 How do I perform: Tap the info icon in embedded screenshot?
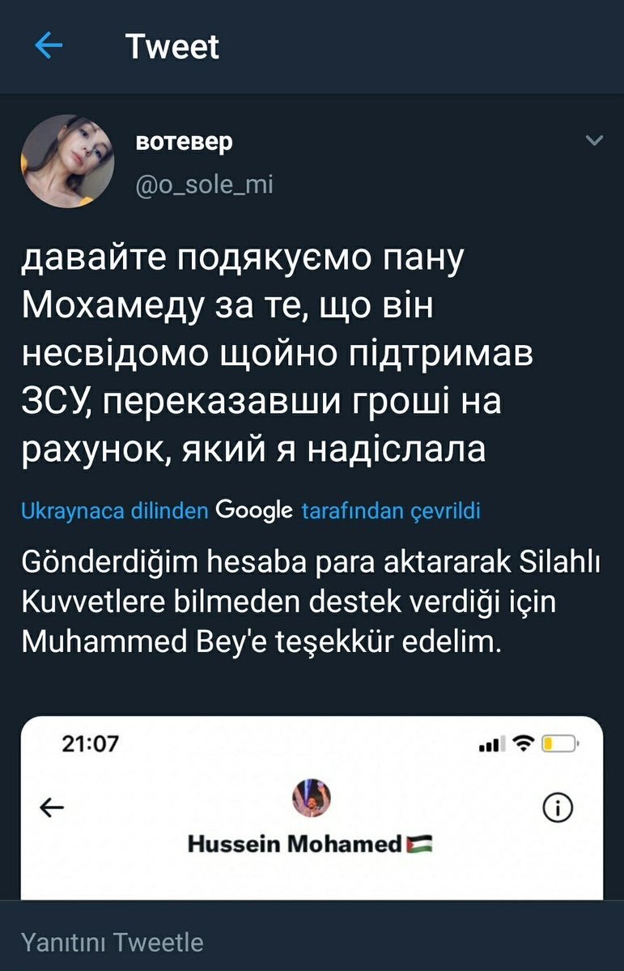pos(558,807)
